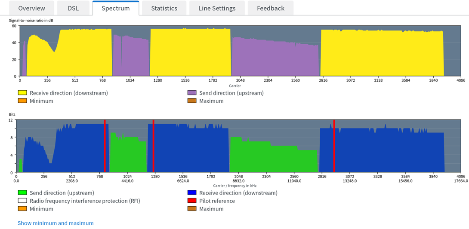Switch to the Feedback tab

coord(271,8)
